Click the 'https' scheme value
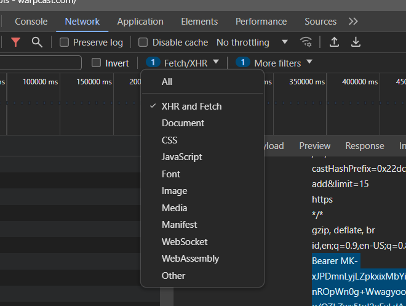 click(x=322, y=199)
